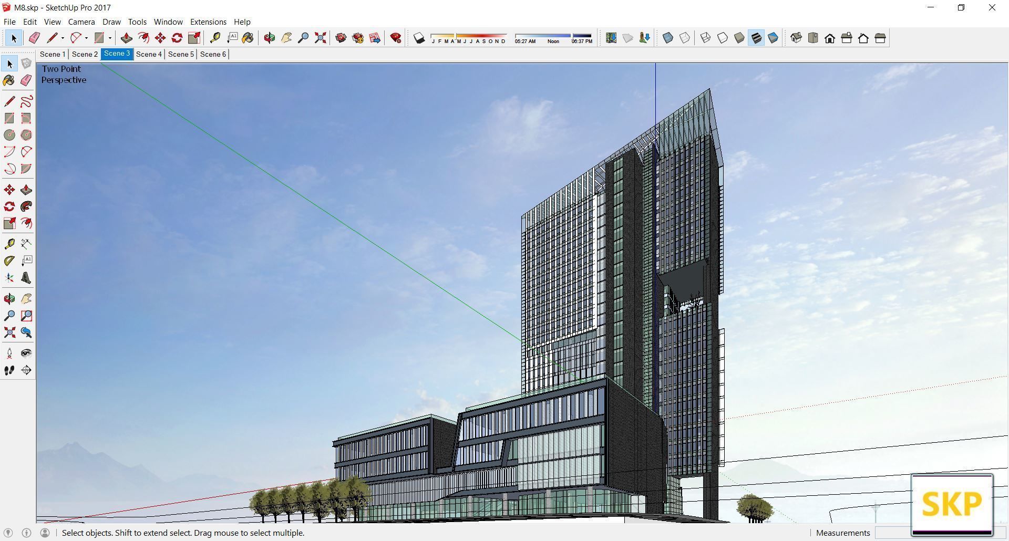Toggle Show/Hide Shadows

point(419,38)
